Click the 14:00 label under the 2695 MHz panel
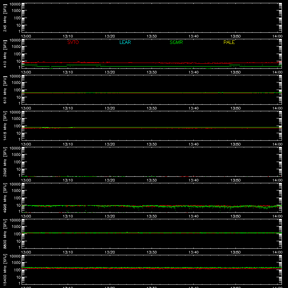 (277, 180)
